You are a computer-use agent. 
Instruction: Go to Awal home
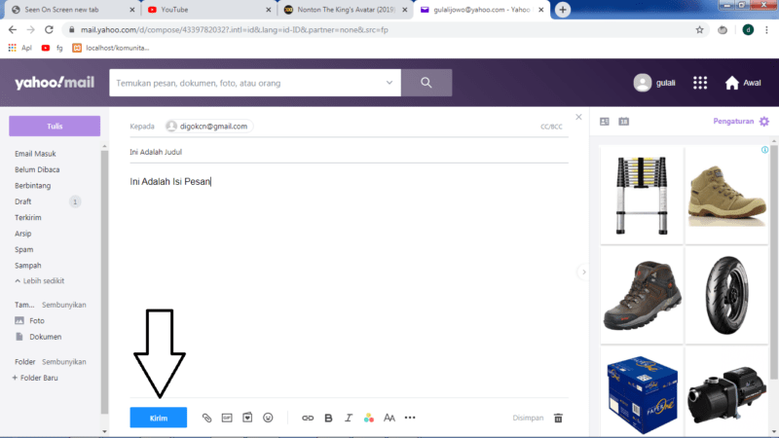click(x=743, y=83)
